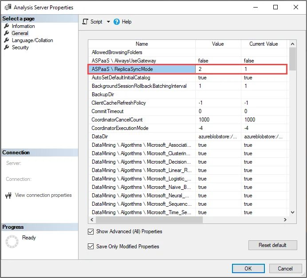
Task: Select the Microsoft_Neural_... algorithm row
Action: point(188,196)
